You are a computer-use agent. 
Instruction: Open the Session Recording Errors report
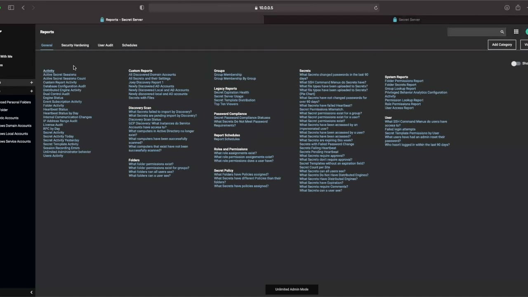[61, 148]
